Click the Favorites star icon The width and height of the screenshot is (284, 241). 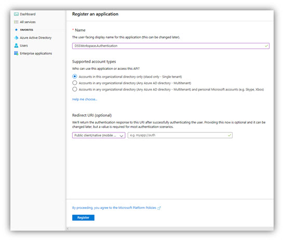(x=16, y=30)
